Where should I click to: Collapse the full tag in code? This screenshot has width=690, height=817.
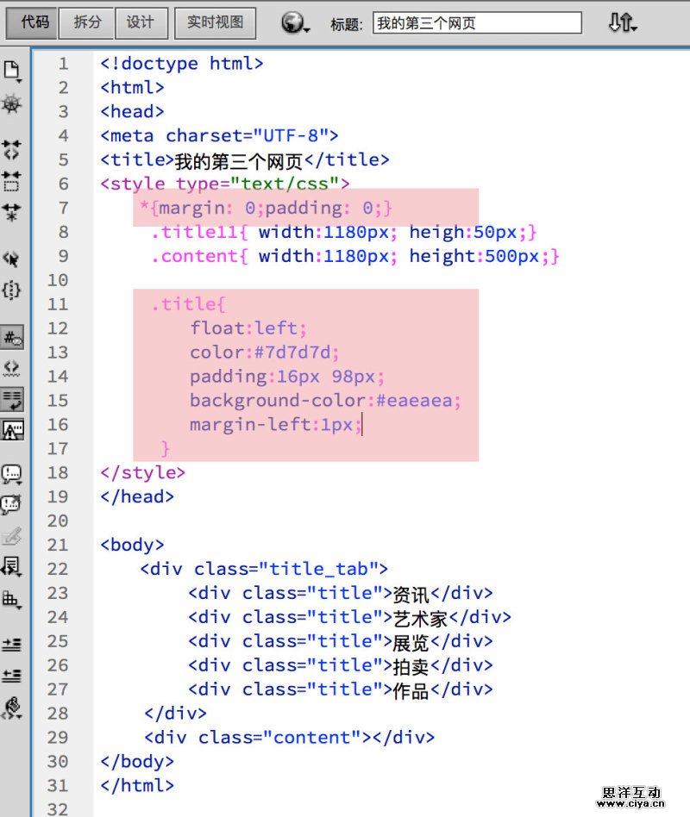click(x=12, y=149)
